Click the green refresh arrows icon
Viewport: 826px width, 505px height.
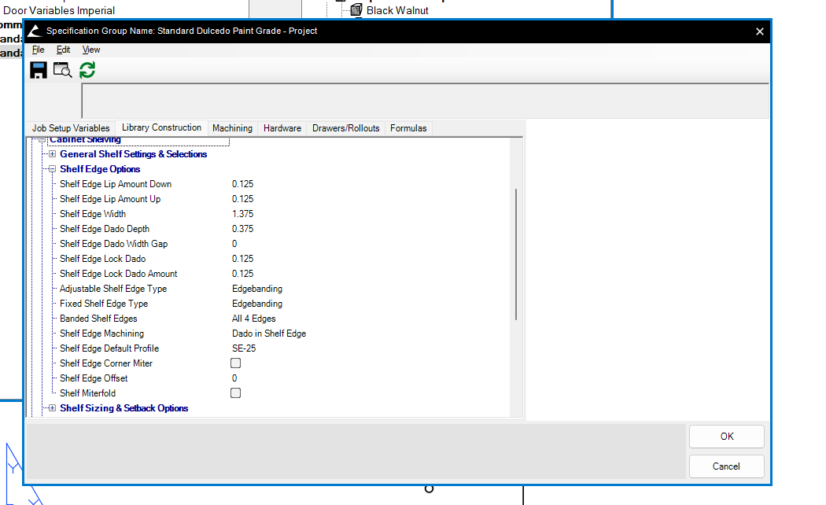87,70
